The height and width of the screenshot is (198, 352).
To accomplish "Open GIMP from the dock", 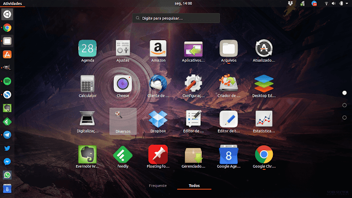I will (x=7, y=68).
